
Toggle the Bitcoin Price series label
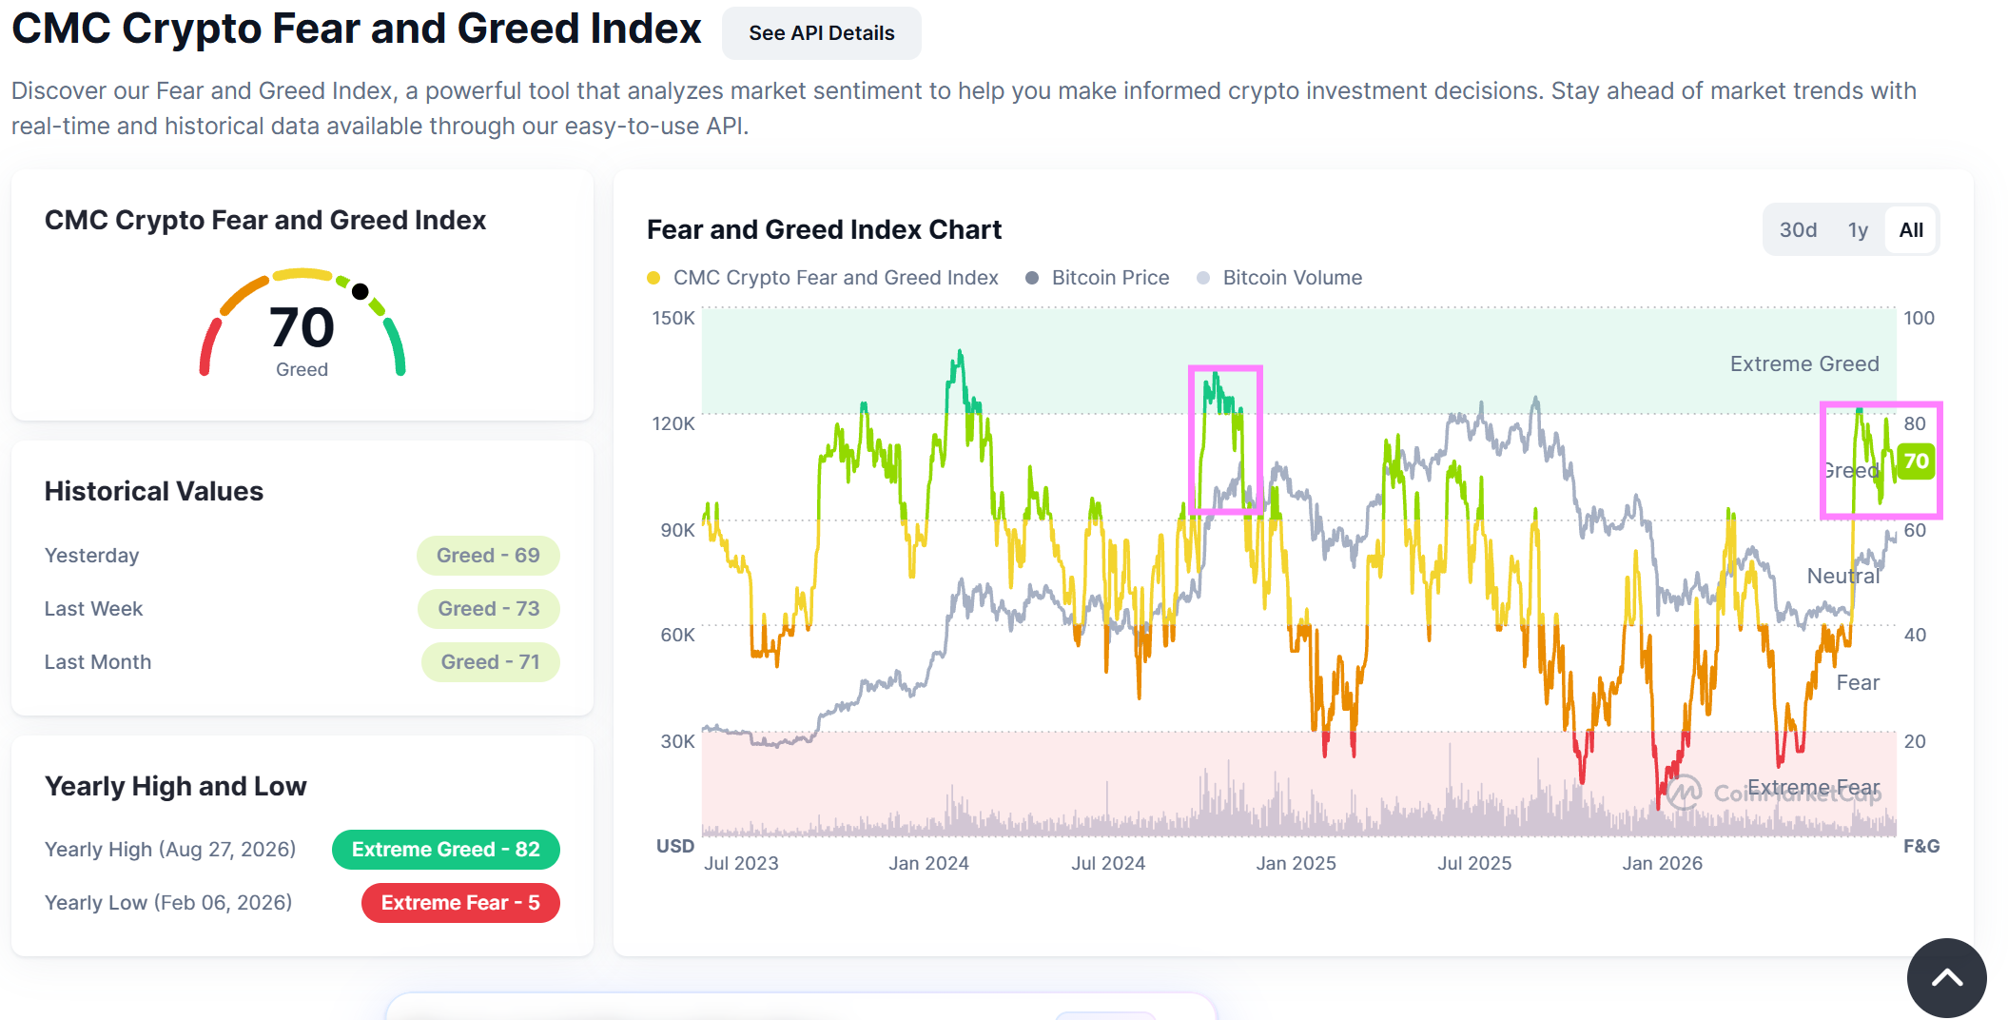tap(1110, 278)
